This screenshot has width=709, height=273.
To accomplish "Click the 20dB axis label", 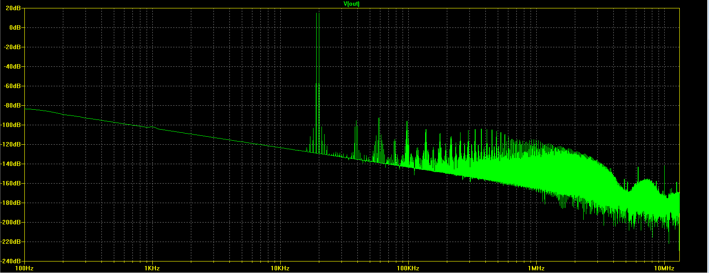I will pyautogui.click(x=14, y=8).
